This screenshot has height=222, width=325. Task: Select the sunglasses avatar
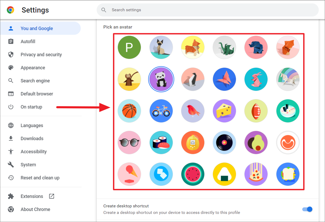pos(129,143)
